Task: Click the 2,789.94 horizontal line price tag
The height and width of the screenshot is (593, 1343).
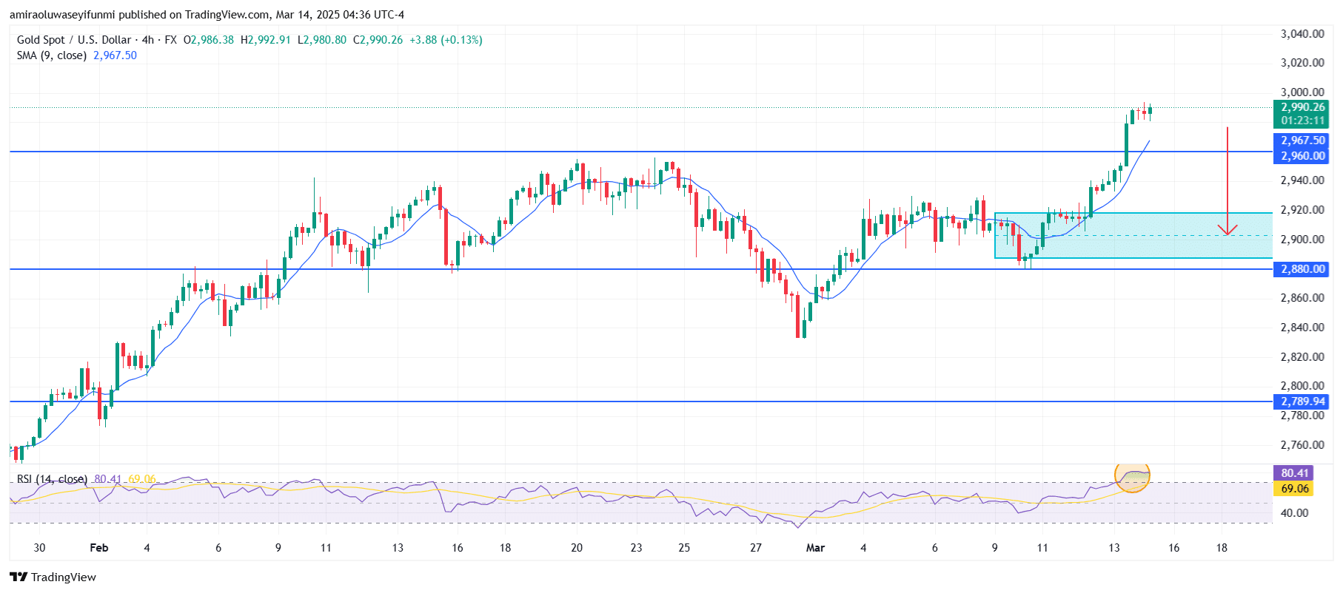Action: point(1302,401)
